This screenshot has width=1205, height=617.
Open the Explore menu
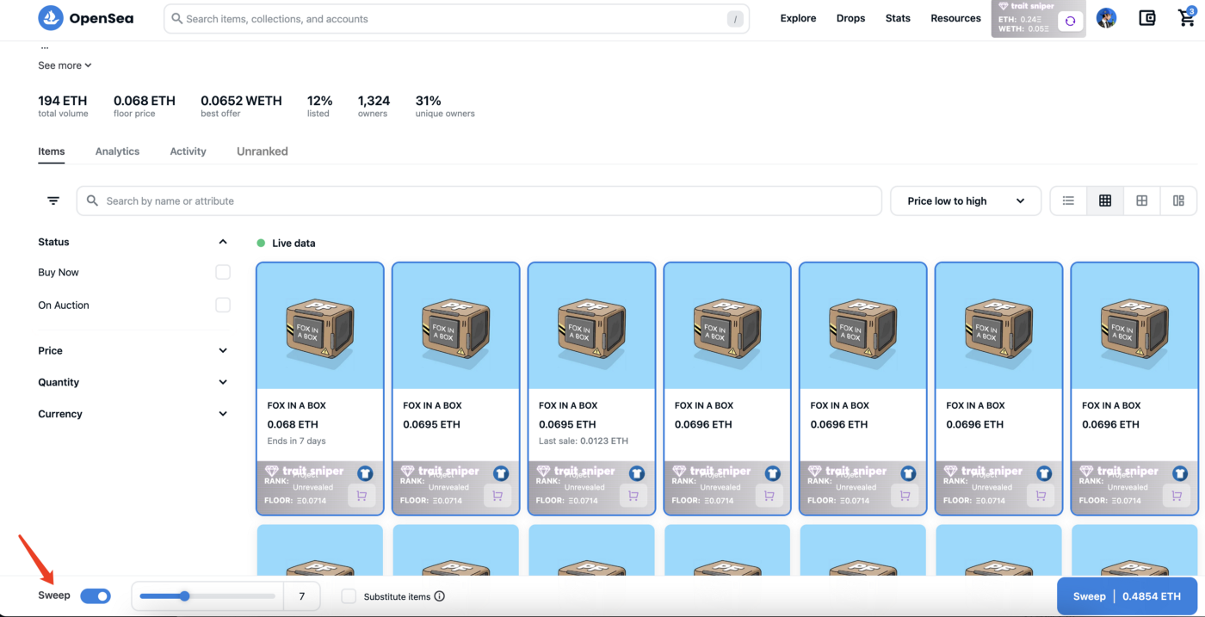pos(798,18)
